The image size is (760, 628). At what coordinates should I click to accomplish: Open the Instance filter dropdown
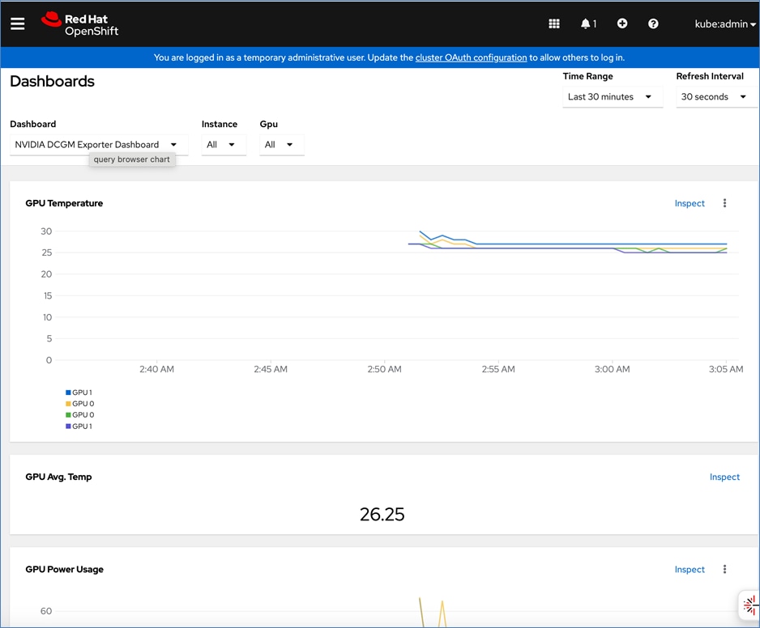coord(224,145)
